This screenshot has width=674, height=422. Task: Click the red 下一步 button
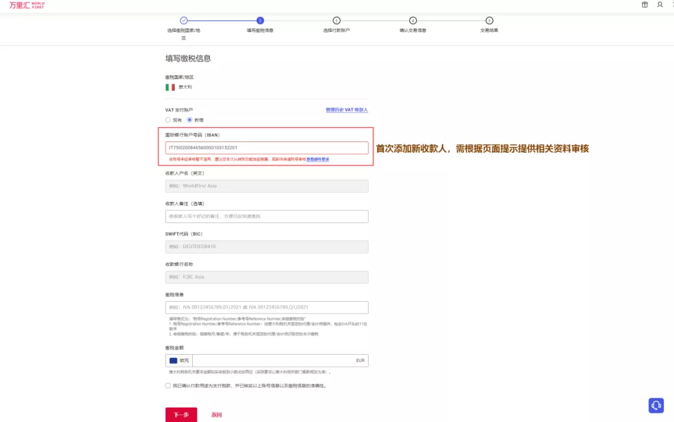181,414
